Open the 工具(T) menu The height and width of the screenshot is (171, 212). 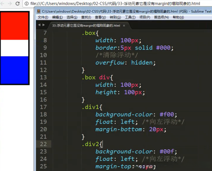point(130,17)
